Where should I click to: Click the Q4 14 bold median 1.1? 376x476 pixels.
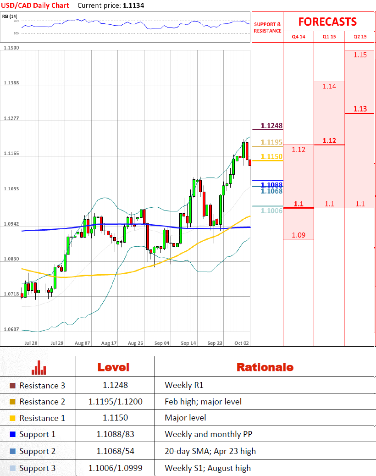pos(299,204)
